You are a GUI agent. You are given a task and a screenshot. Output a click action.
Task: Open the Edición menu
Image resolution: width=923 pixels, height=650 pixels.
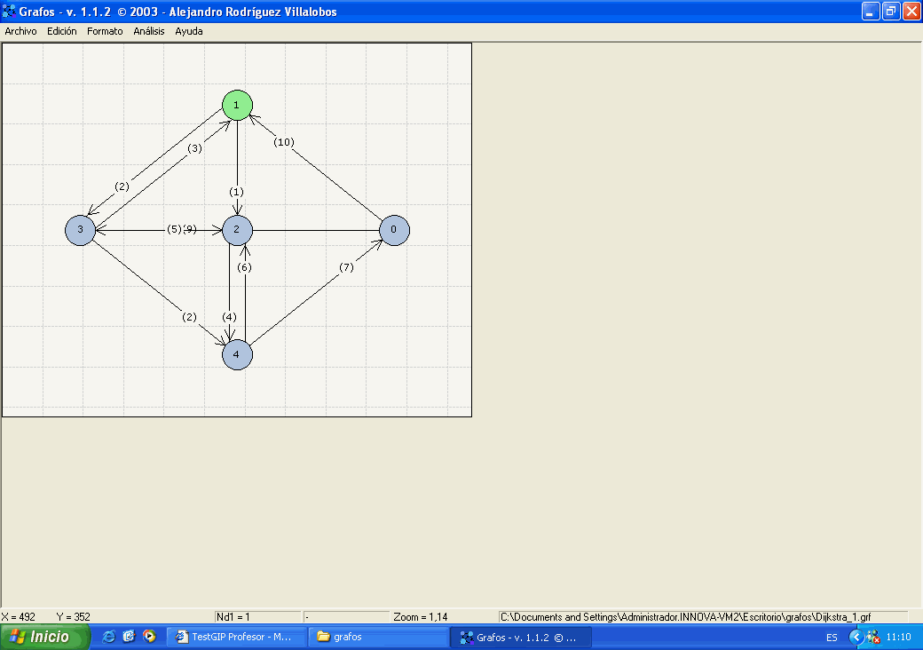coord(62,31)
